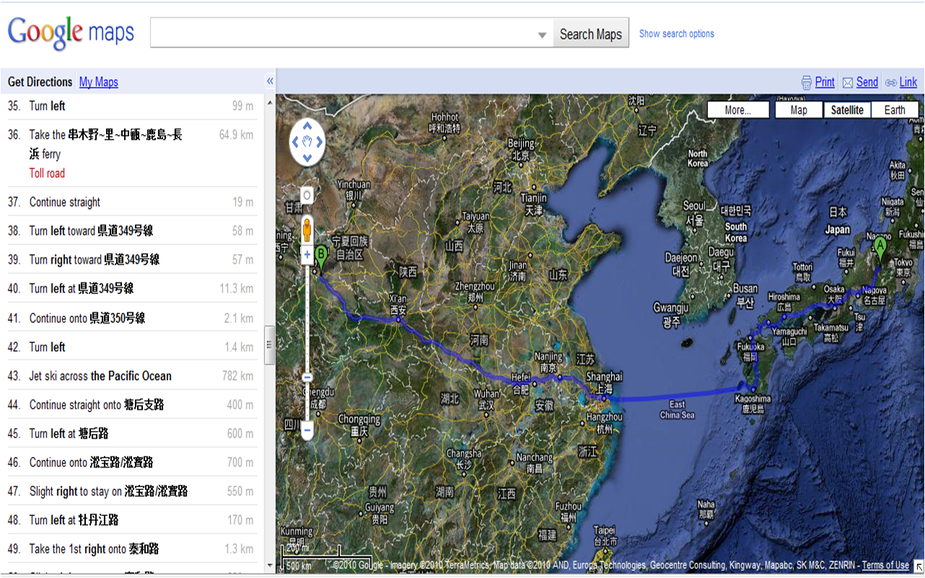Open Show search options
The width and height of the screenshot is (925, 578).
click(676, 33)
